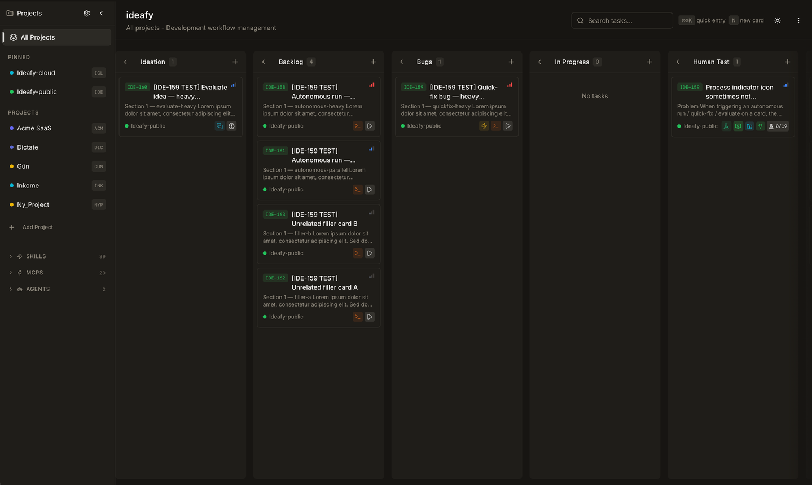Viewport: 812px width, 485px height.
Task: Open the three-dot more options menu
Action: click(798, 20)
